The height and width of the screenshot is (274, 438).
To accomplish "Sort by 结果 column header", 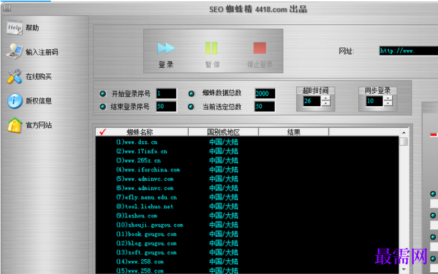I will coord(293,132).
